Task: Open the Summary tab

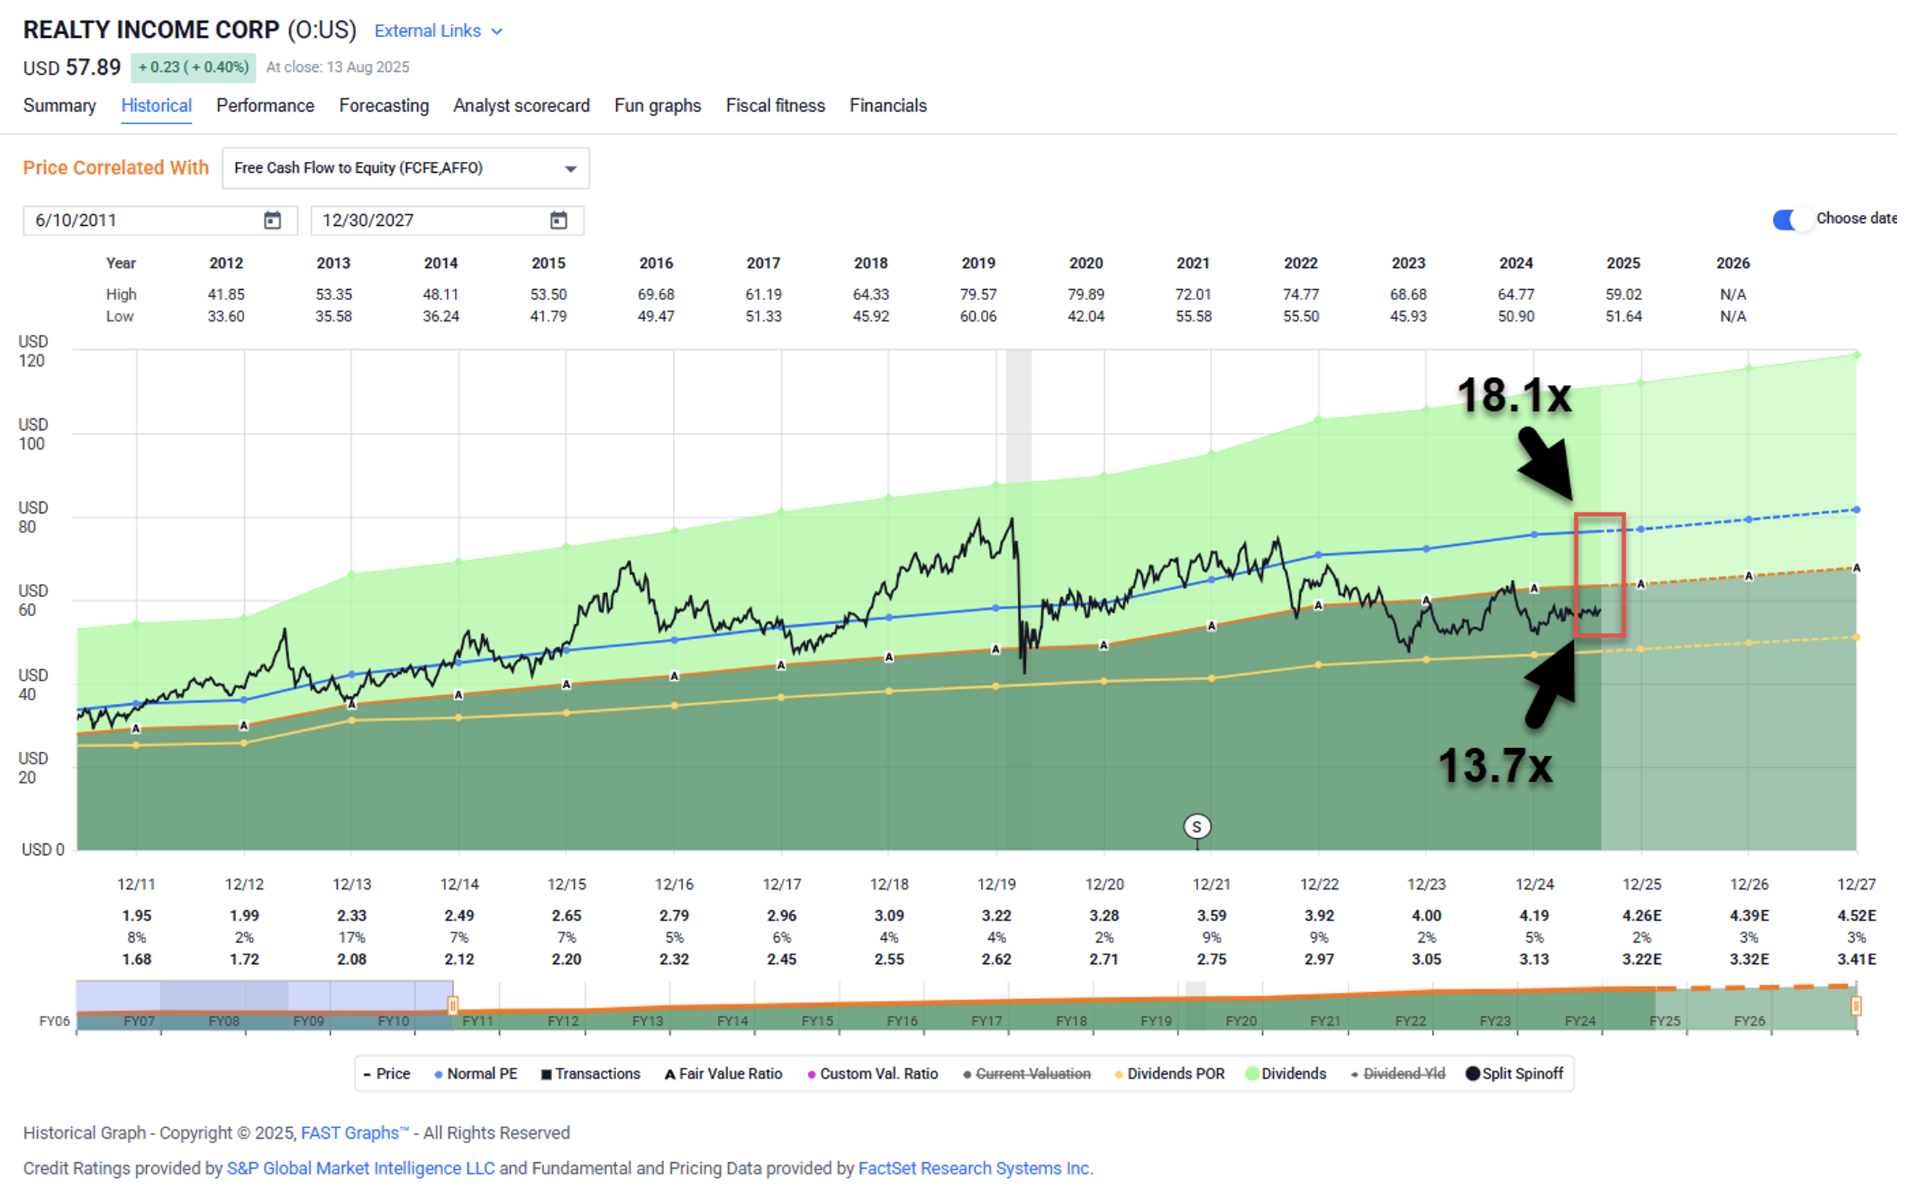Action: tap(60, 105)
